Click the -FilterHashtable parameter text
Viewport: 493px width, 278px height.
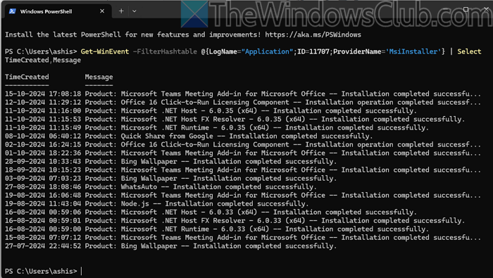coord(165,51)
